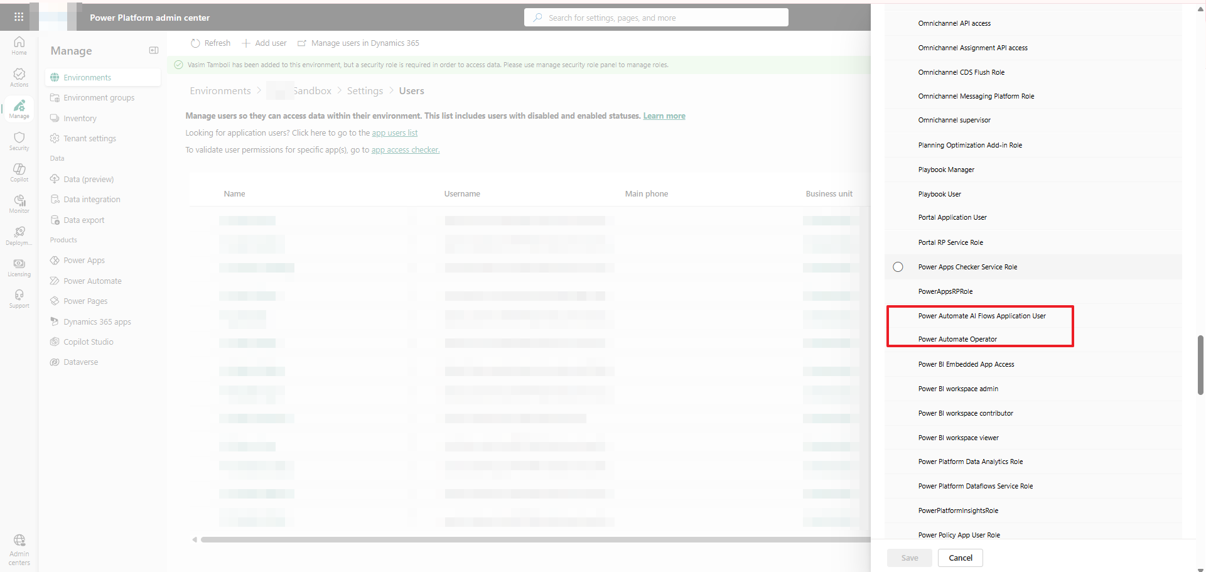Sort by Username column header
Screen dimensions: 1206x572
462,194
